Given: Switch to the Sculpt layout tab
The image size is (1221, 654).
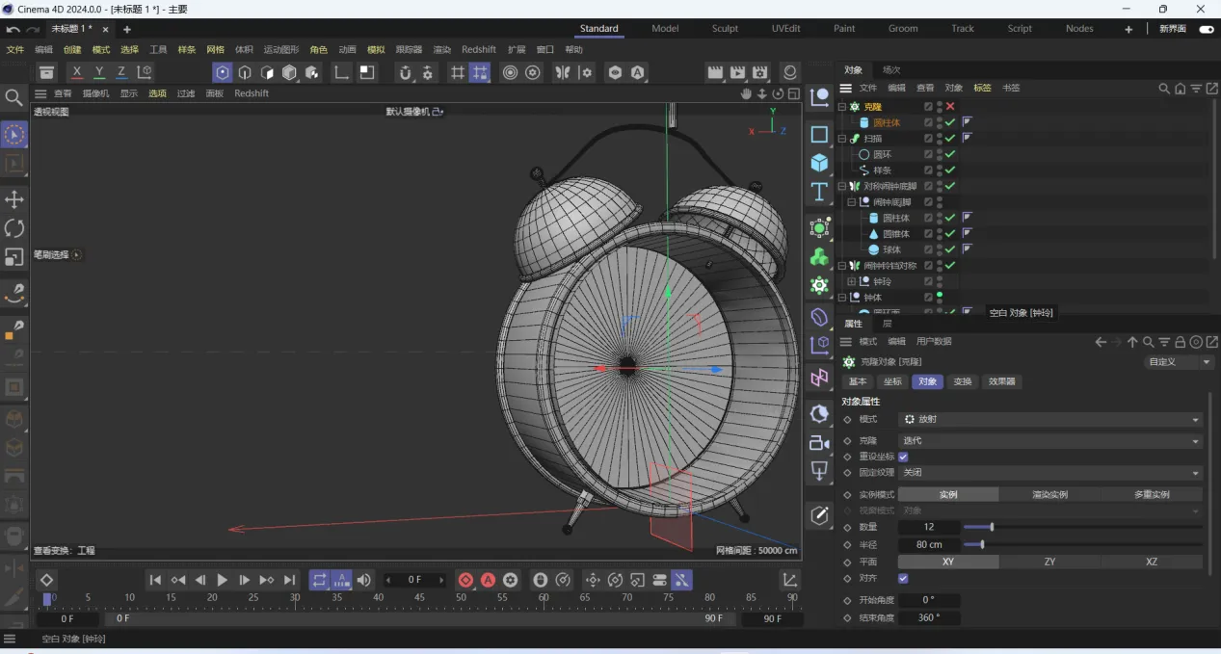Looking at the screenshot, I should pos(725,29).
